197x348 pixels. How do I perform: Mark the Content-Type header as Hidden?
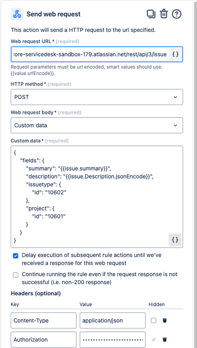tap(154, 321)
